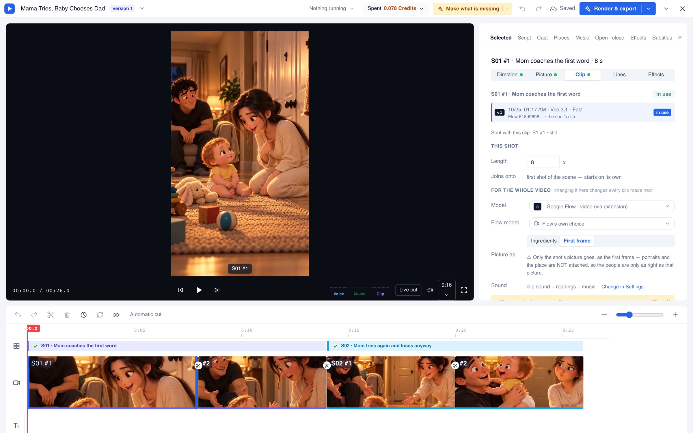693x433 pixels.
Task: Click the clock history icon
Action: coord(83,315)
